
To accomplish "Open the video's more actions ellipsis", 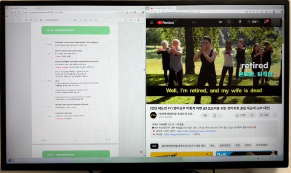I will click(275, 115).
